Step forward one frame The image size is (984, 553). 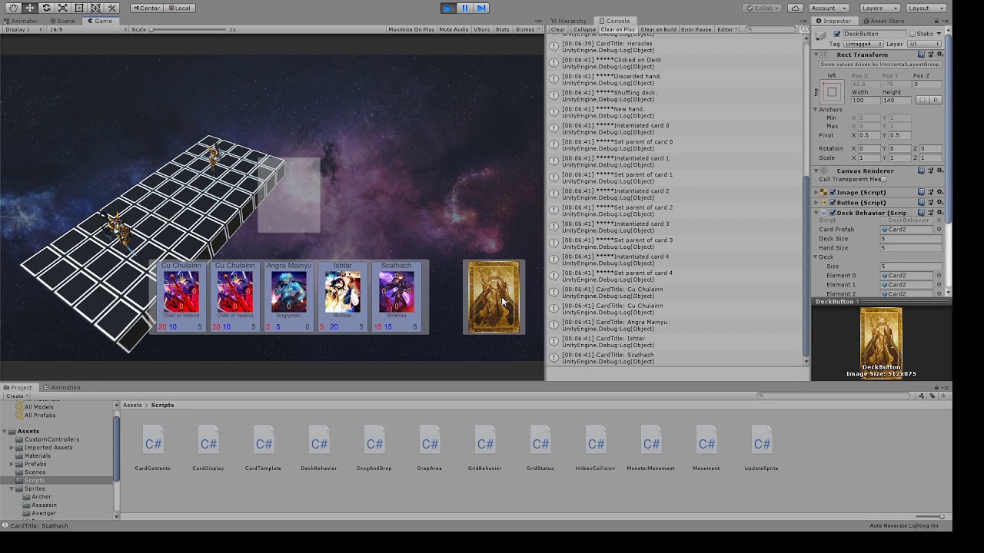click(x=481, y=8)
